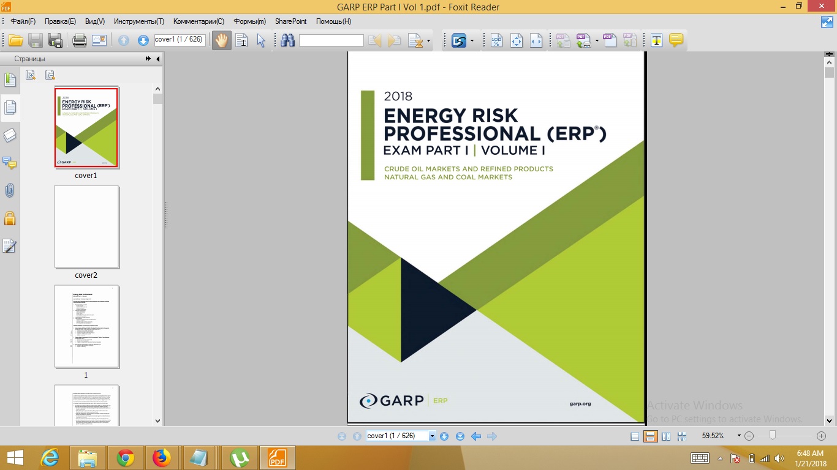Open the SharePoint menu

click(290, 21)
